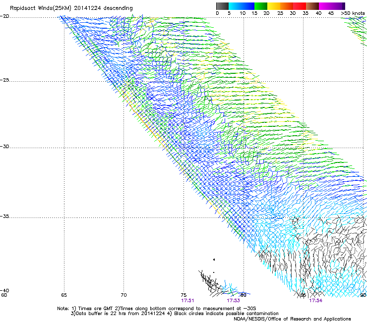Click the -20 latitude axis label

click(x=4, y=16)
